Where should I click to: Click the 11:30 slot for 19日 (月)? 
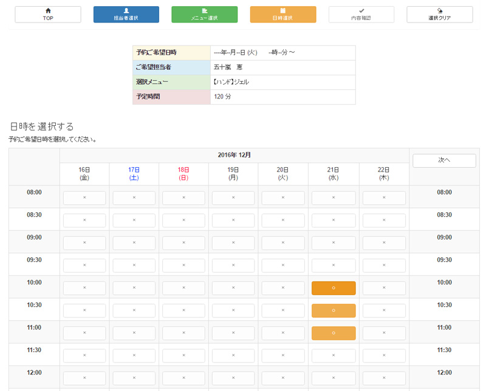point(234,356)
